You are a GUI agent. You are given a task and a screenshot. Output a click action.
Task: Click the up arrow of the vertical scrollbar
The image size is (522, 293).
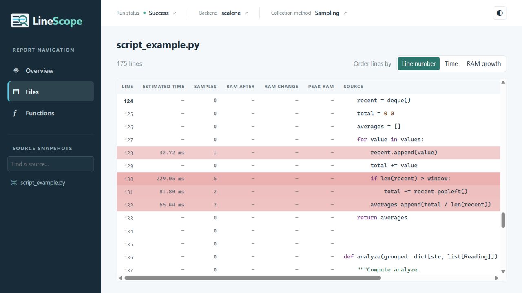[503, 83]
